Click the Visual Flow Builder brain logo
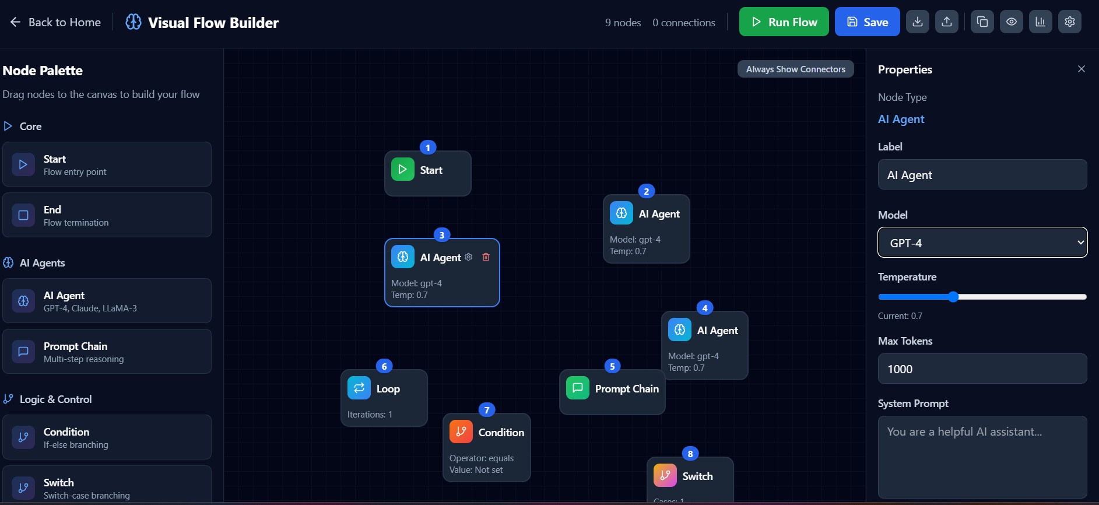This screenshot has width=1099, height=505. pos(134,22)
